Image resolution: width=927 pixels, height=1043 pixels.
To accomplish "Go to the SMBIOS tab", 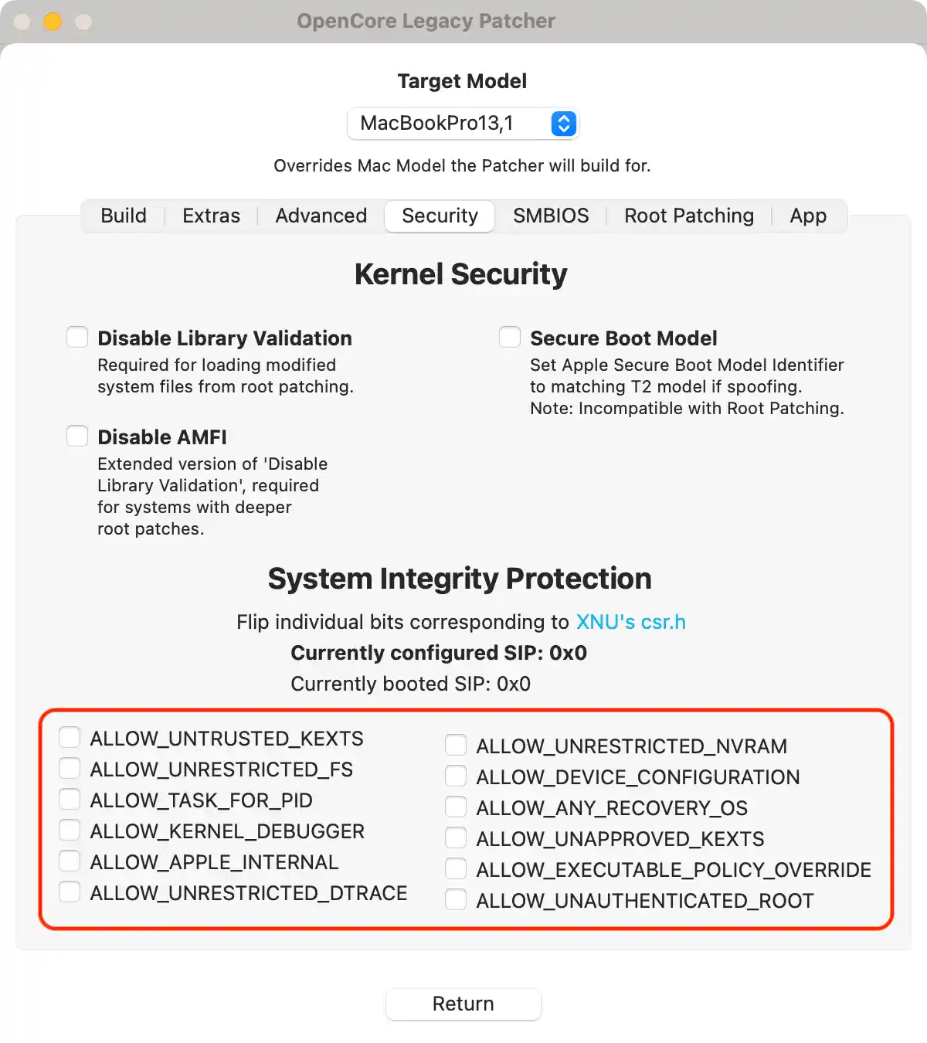I will (x=551, y=216).
